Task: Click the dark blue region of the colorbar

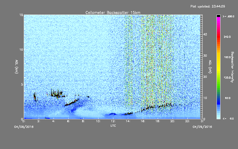Action: coord(218,101)
